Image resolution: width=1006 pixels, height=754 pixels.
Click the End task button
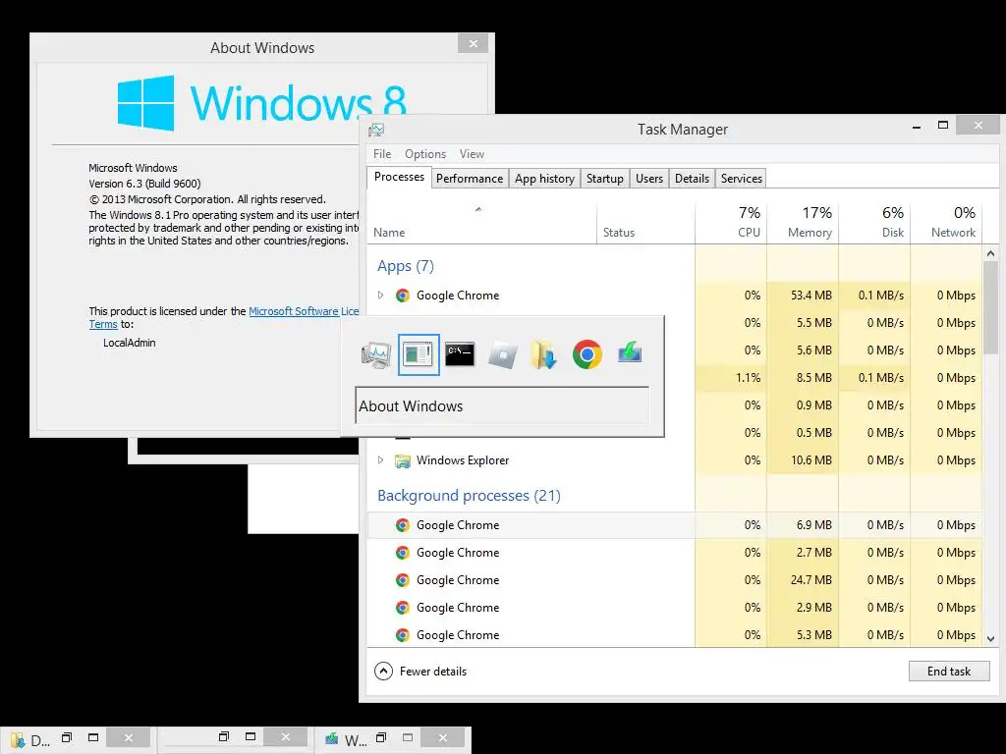coord(949,672)
